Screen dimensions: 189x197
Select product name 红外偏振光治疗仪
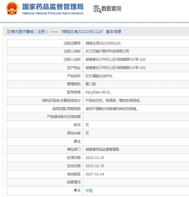click(99, 76)
